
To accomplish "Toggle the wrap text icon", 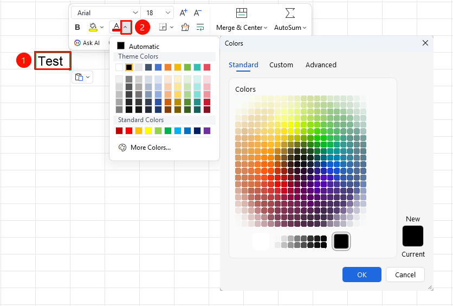I will (200, 27).
